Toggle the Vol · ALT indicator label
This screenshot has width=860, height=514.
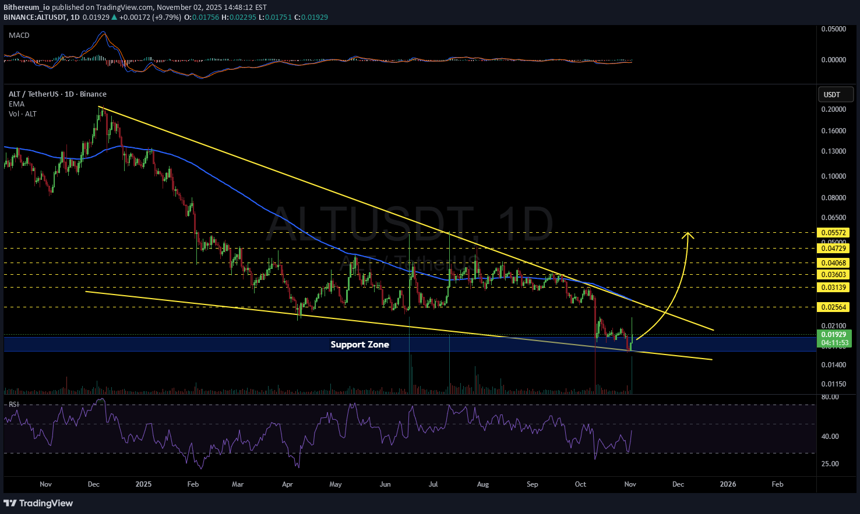[23, 114]
